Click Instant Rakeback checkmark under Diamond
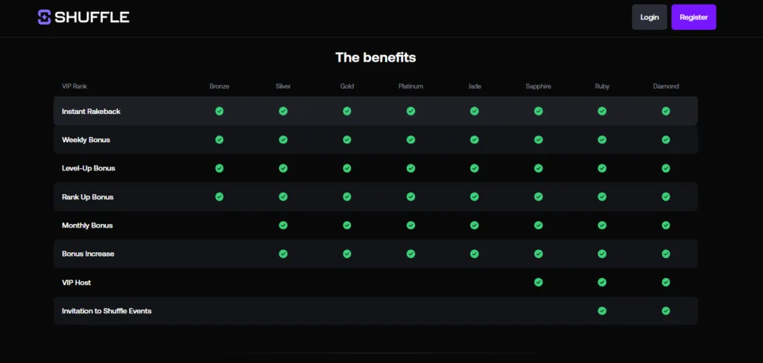This screenshot has height=363, width=763. (x=665, y=112)
